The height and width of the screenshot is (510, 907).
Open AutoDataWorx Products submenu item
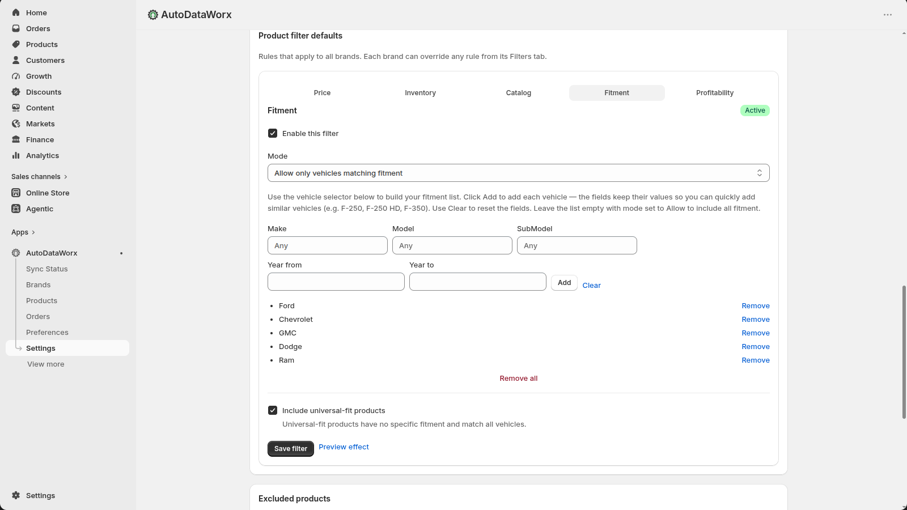click(x=42, y=301)
